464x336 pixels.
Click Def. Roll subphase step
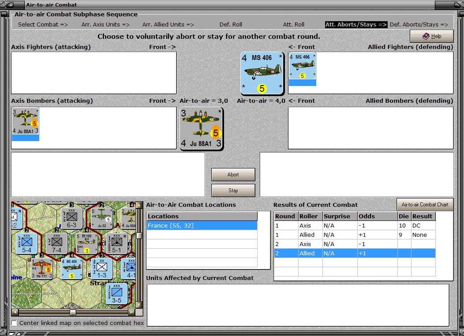click(231, 25)
